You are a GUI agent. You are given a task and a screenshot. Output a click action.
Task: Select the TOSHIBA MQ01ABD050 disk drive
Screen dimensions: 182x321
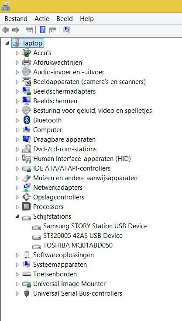(x=78, y=245)
